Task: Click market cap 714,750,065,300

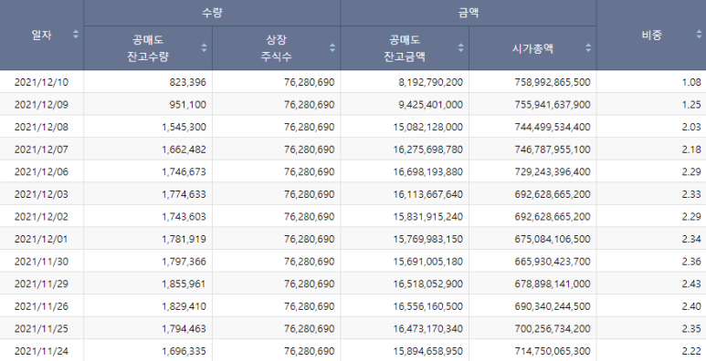Action: click(553, 351)
